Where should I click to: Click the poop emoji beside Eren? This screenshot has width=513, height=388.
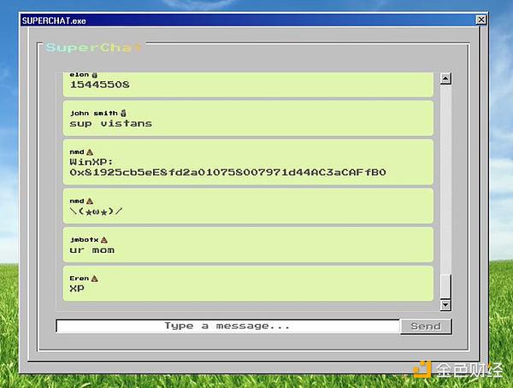(95, 278)
